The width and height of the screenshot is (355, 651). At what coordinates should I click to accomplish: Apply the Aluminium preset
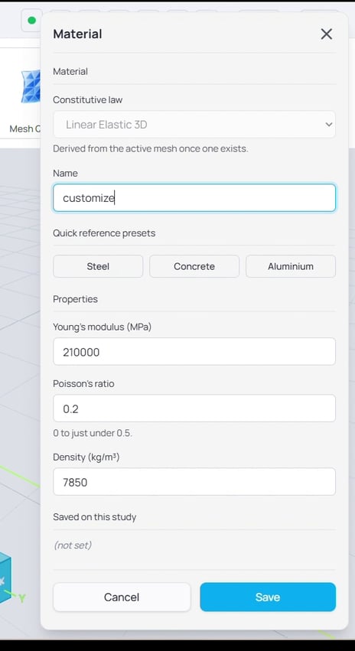click(291, 266)
